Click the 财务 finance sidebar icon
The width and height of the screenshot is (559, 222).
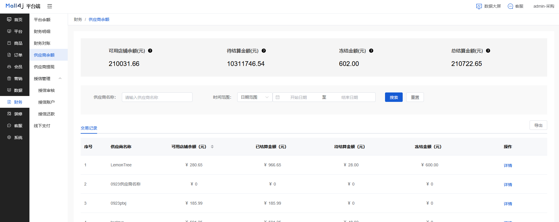pos(9,102)
